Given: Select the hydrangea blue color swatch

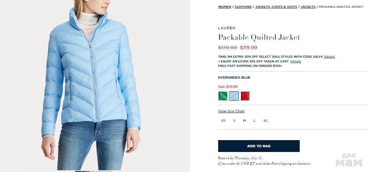Looking at the screenshot, I should tap(234, 96).
